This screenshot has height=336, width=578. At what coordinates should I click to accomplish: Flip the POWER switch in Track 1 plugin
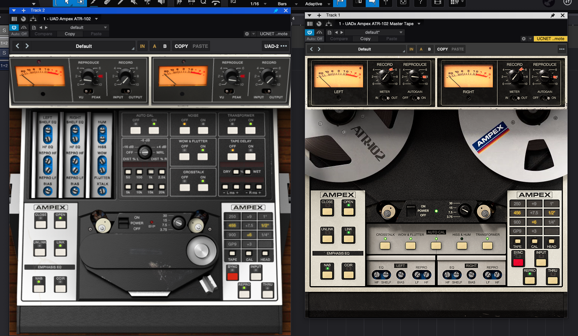point(411,211)
